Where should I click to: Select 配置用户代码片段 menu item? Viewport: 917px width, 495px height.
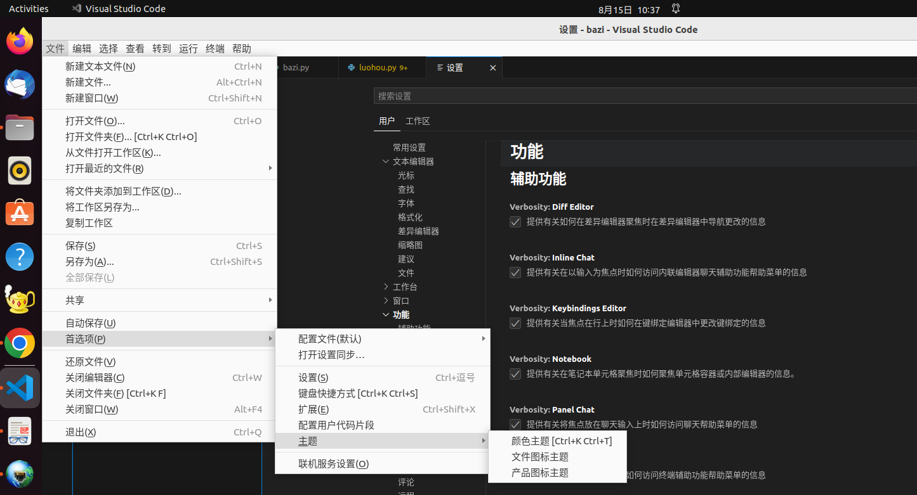383,425
